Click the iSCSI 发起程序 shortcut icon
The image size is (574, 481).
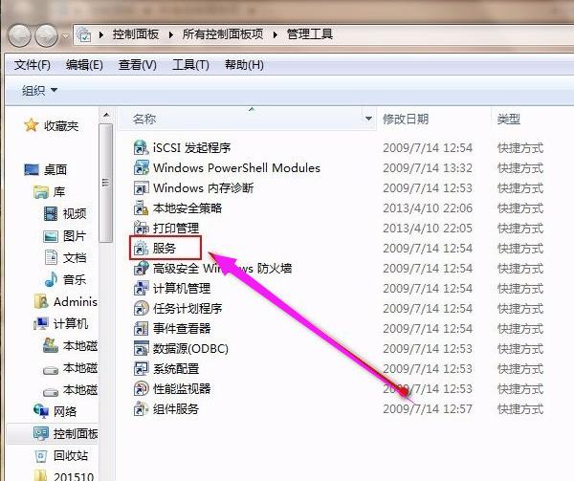pyautogui.click(x=142, y=147)
